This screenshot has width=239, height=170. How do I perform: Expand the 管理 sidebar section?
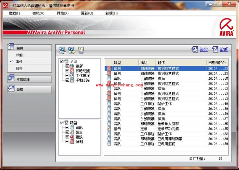(29, 90)
